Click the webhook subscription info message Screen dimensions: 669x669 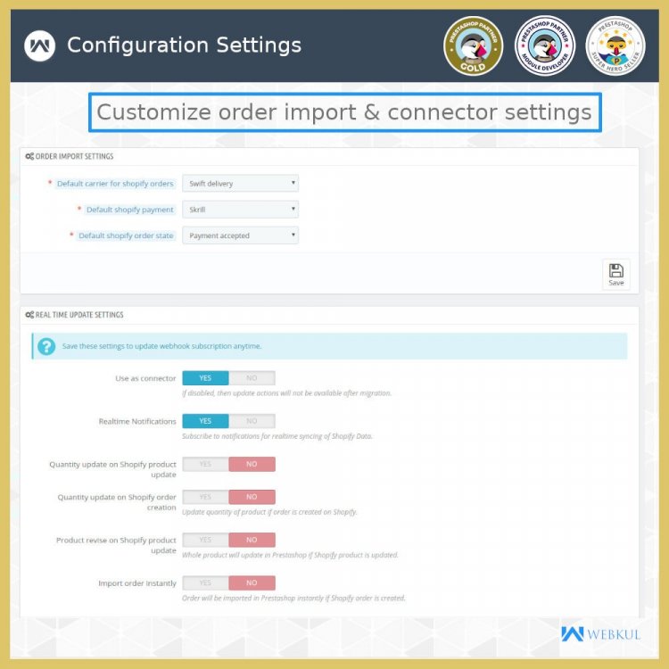pyautogui.click(x=161, y=346)
